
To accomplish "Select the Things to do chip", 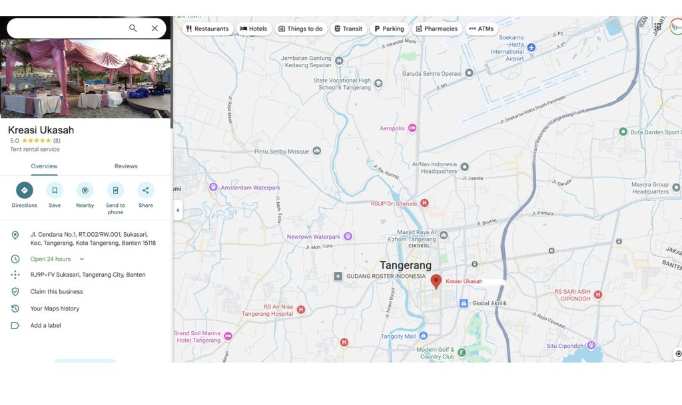I will tap(301, 29).
